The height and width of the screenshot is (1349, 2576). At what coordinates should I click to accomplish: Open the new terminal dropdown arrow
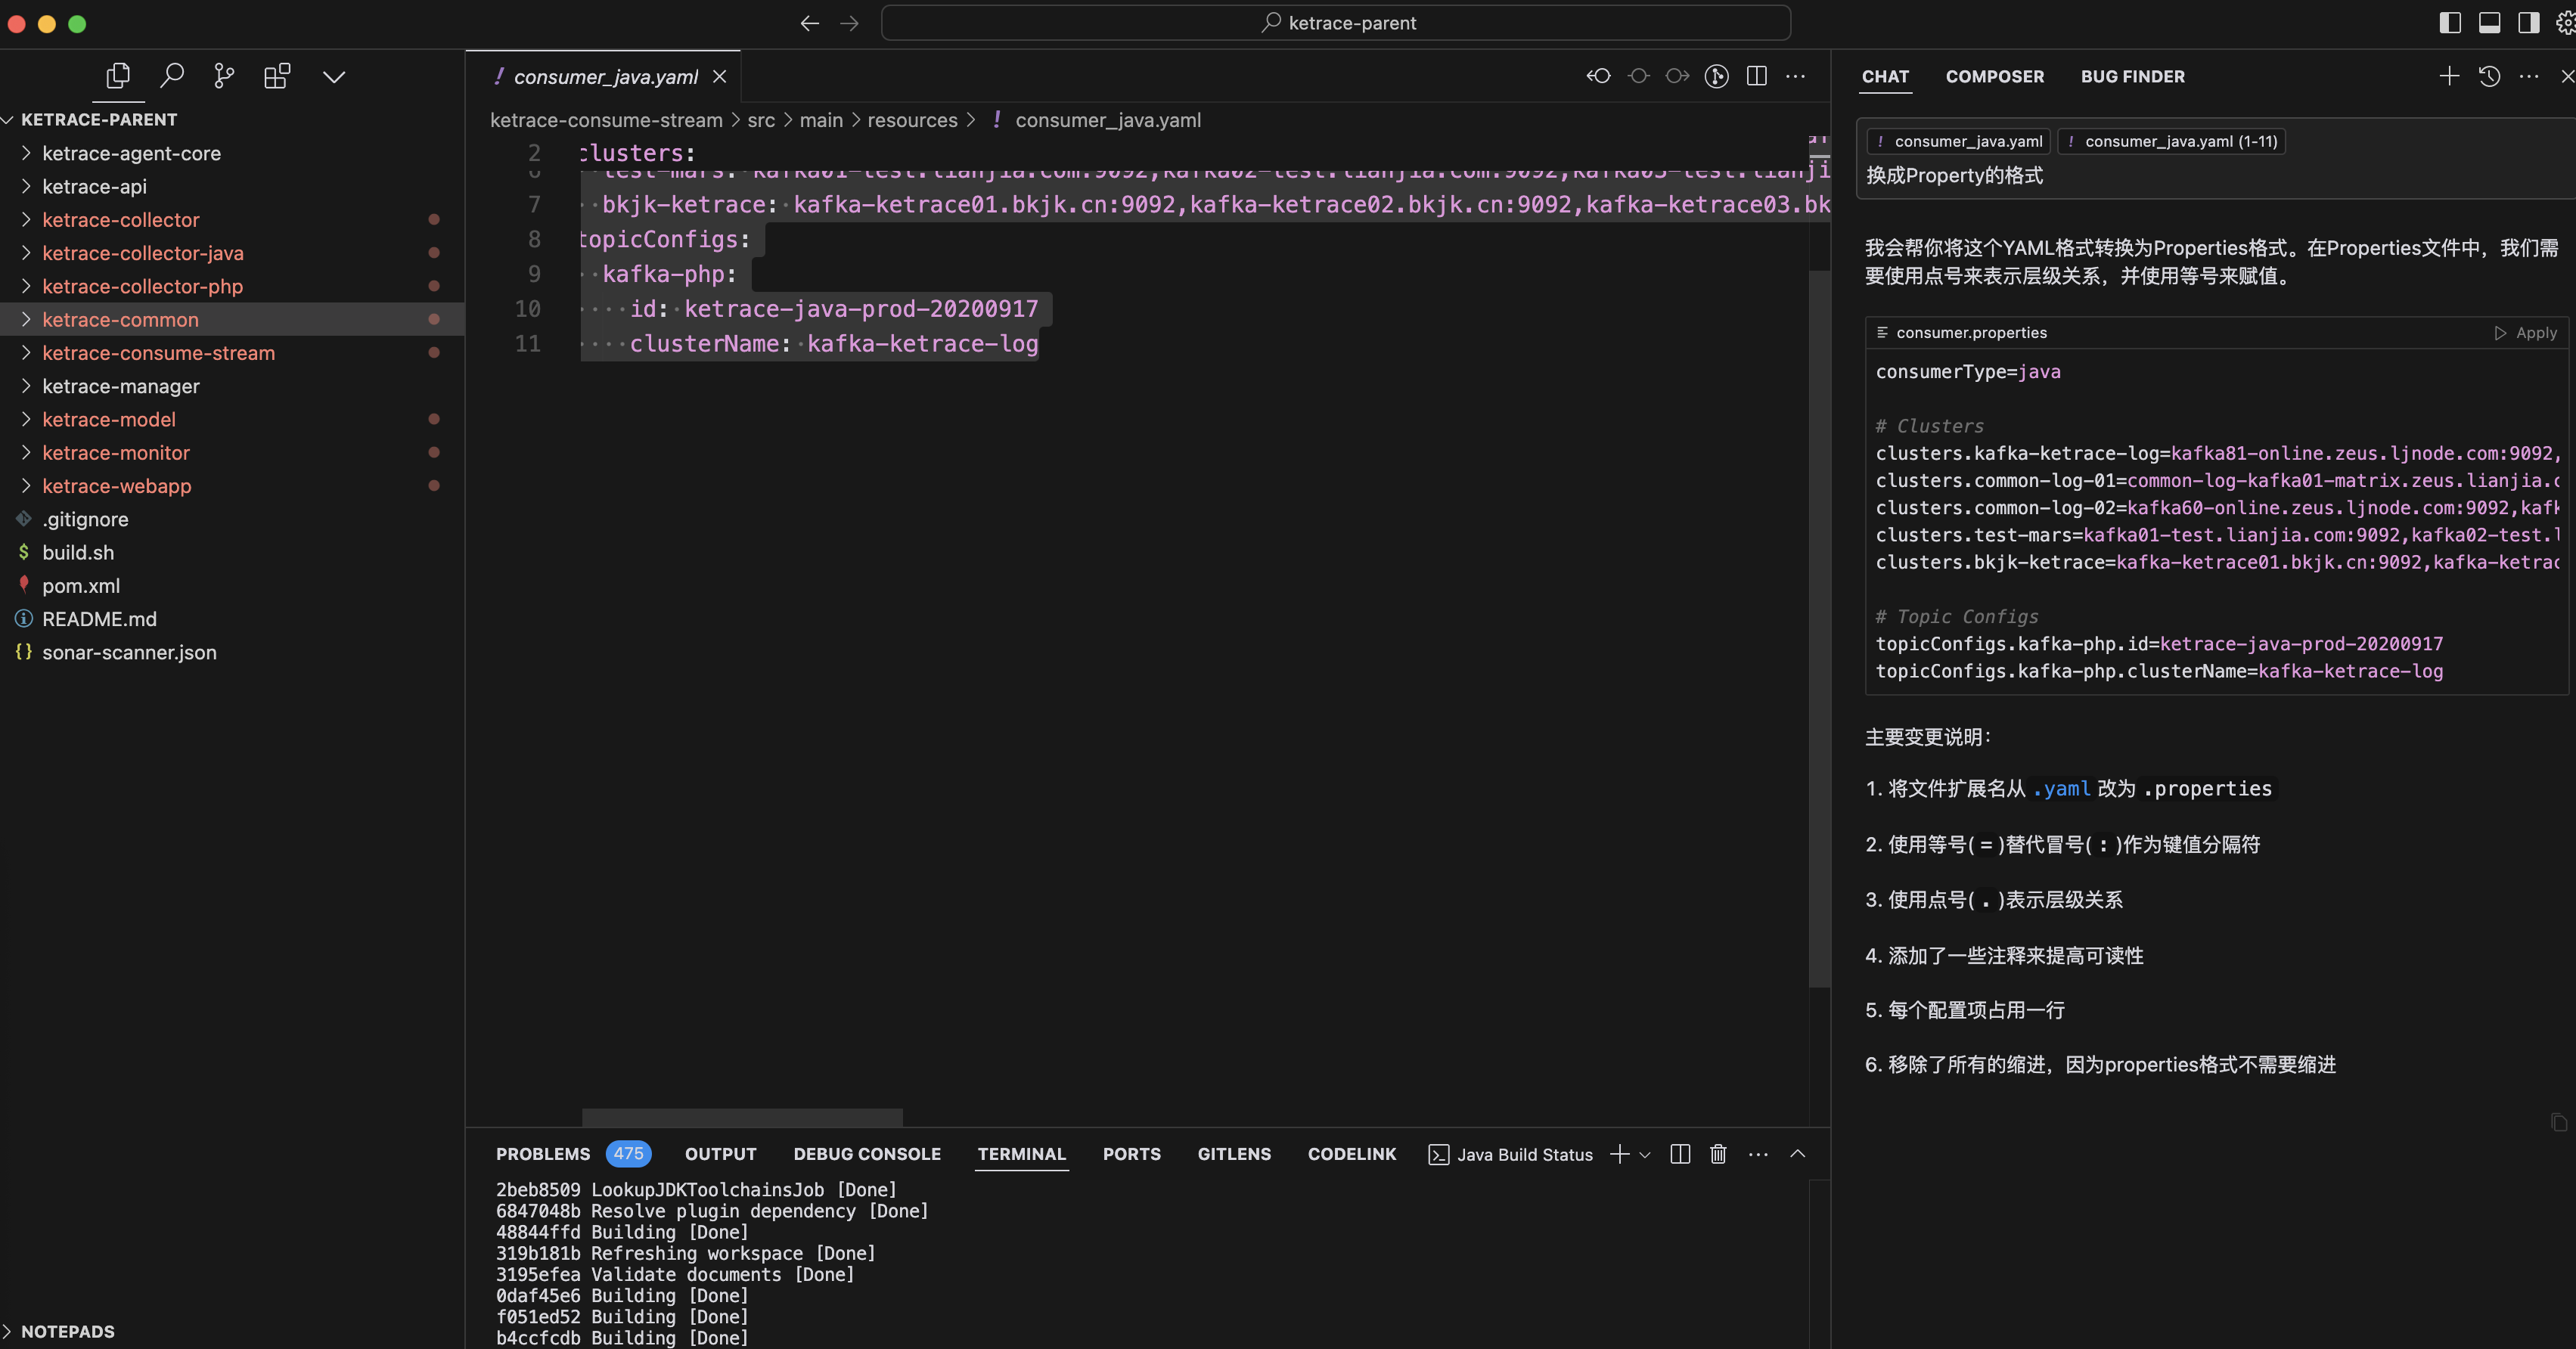point(1645,1155)
